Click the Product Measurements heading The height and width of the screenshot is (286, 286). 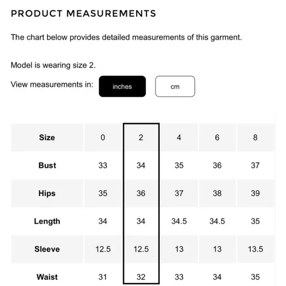pos(83,13)
